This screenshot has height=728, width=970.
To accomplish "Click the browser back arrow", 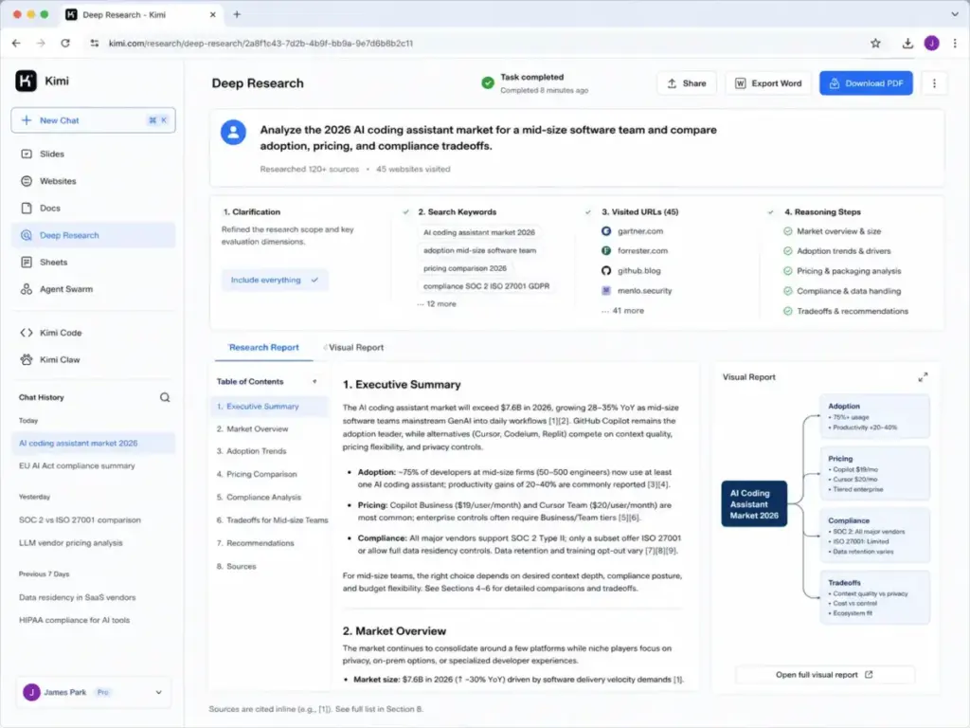I will (x=17, y=44).
